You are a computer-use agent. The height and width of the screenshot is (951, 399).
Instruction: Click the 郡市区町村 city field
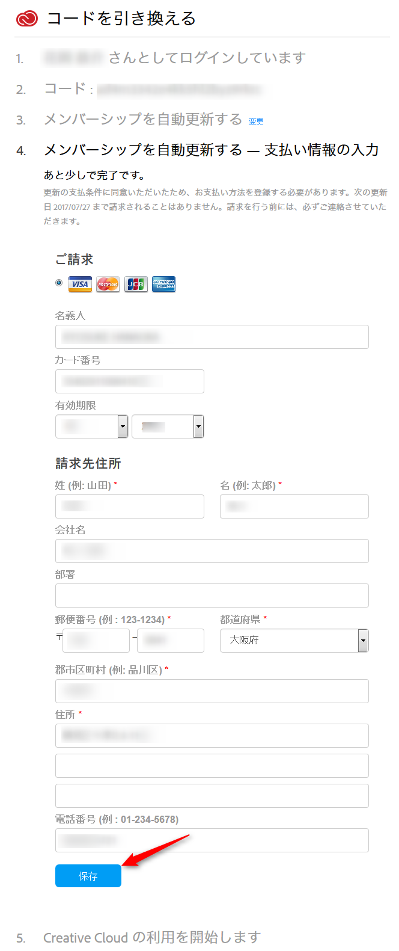[x=212, y=691]
